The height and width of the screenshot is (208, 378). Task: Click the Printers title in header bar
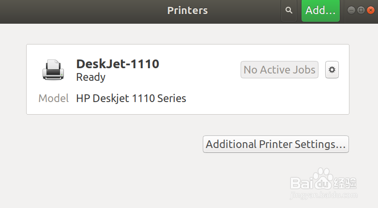tap(188, 10)
